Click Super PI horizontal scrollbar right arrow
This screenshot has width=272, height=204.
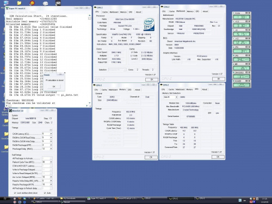86,106
